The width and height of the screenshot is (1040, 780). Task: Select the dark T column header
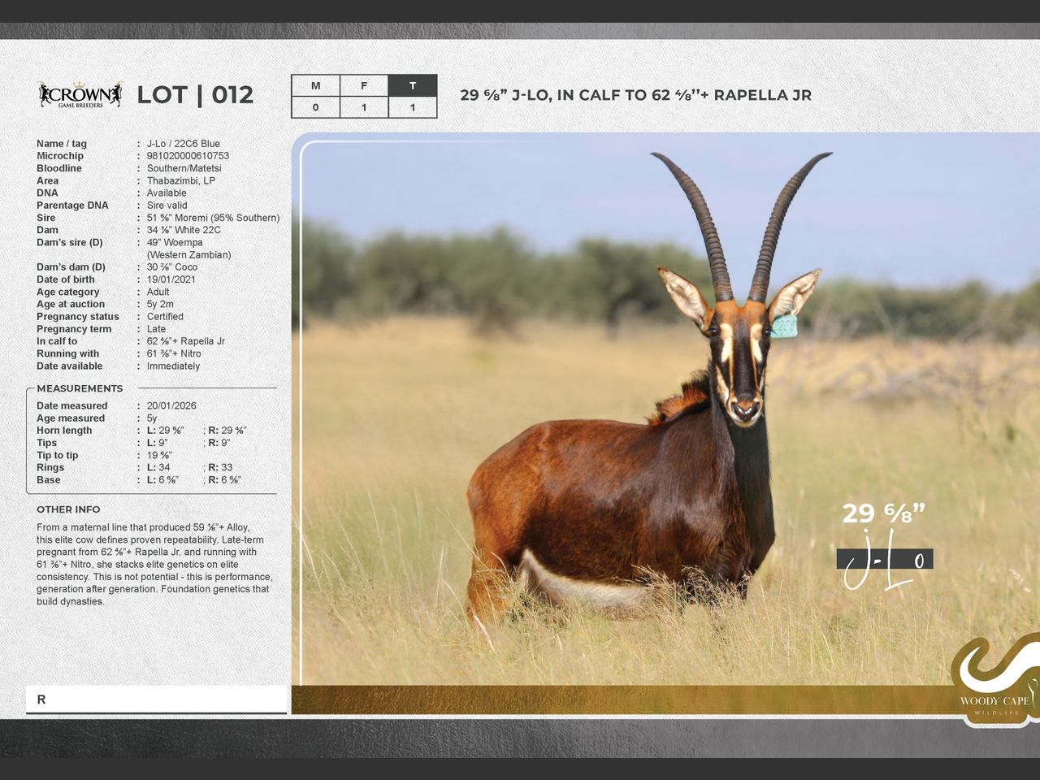click(413, 86)
